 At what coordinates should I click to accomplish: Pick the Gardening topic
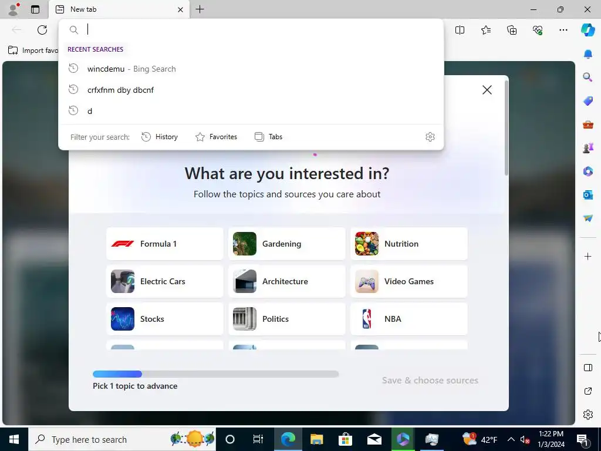click(x=286, y=244)
